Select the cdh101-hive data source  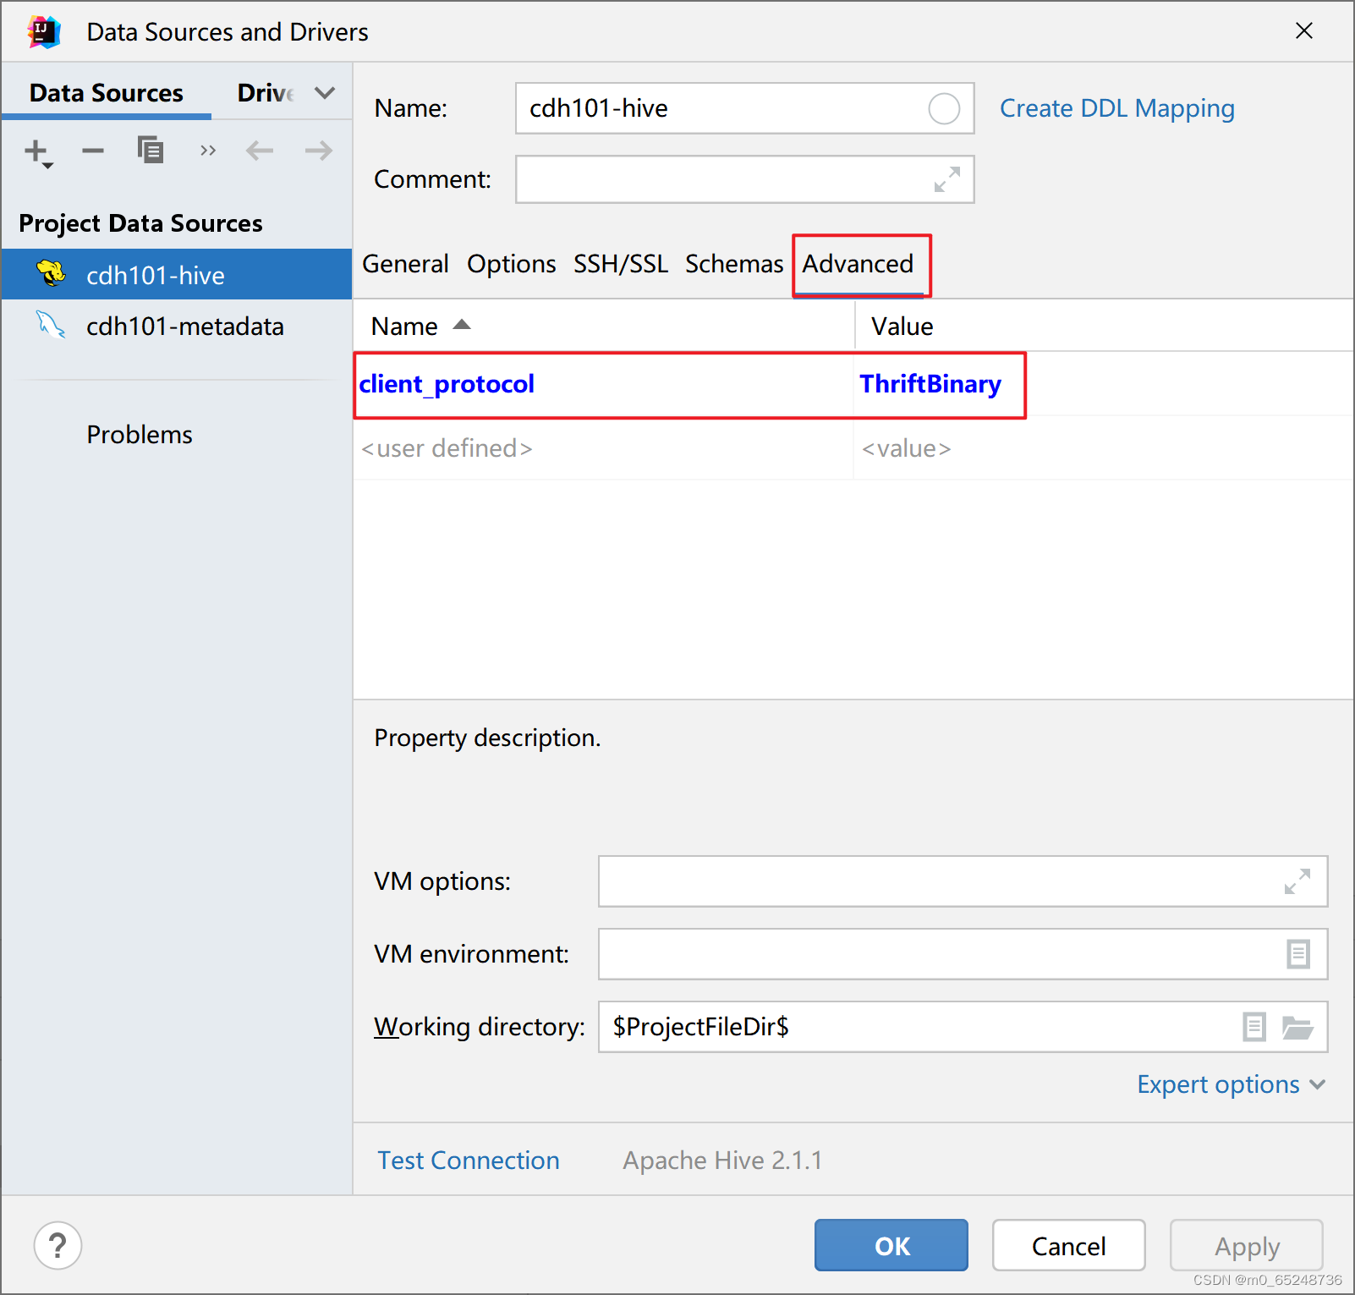tap(177, 275)
